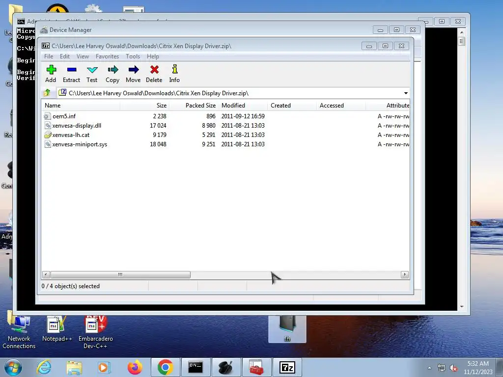The image size is (503, 377).
Task: Click the xenvesa-display.dll file icon
Action: [x=48, y=125]
